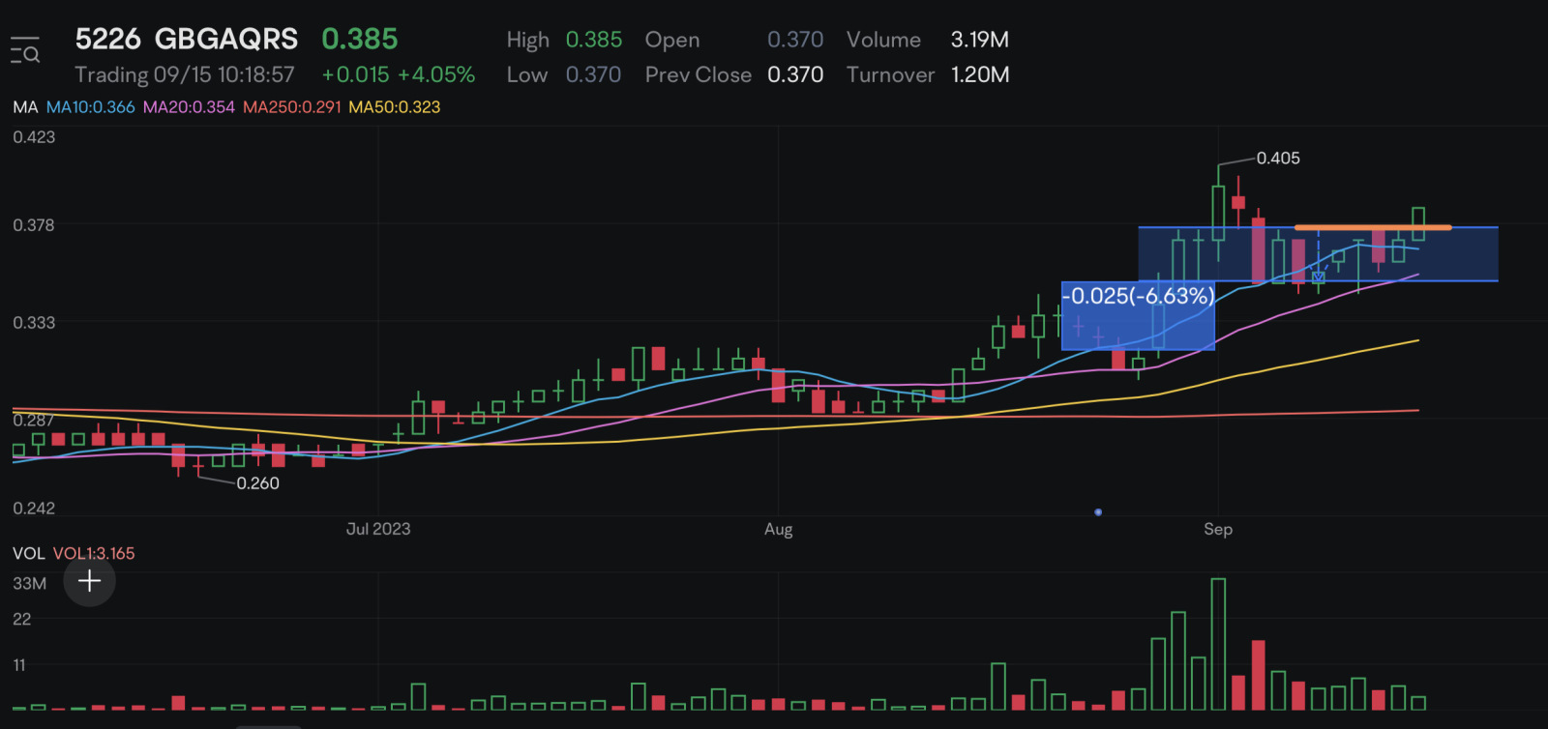
Task: Click the MA50:0.323 indicator label
Action: click(x=395, y=107)
